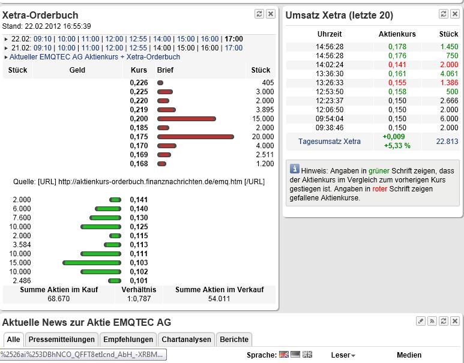Refresh the Umsatz Xetra panel
This screenshot has width=464, height=363.
443,14
